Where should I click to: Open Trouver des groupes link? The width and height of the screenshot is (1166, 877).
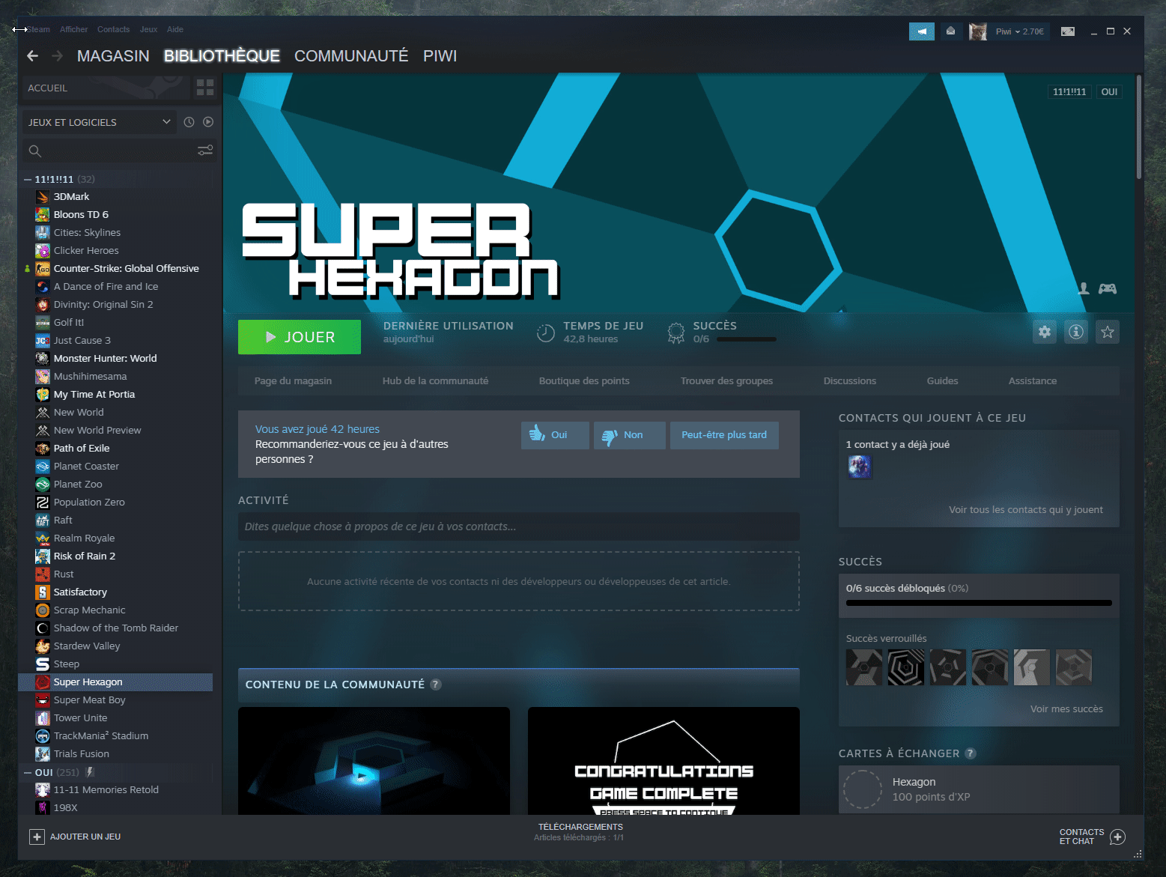point(726,381)
